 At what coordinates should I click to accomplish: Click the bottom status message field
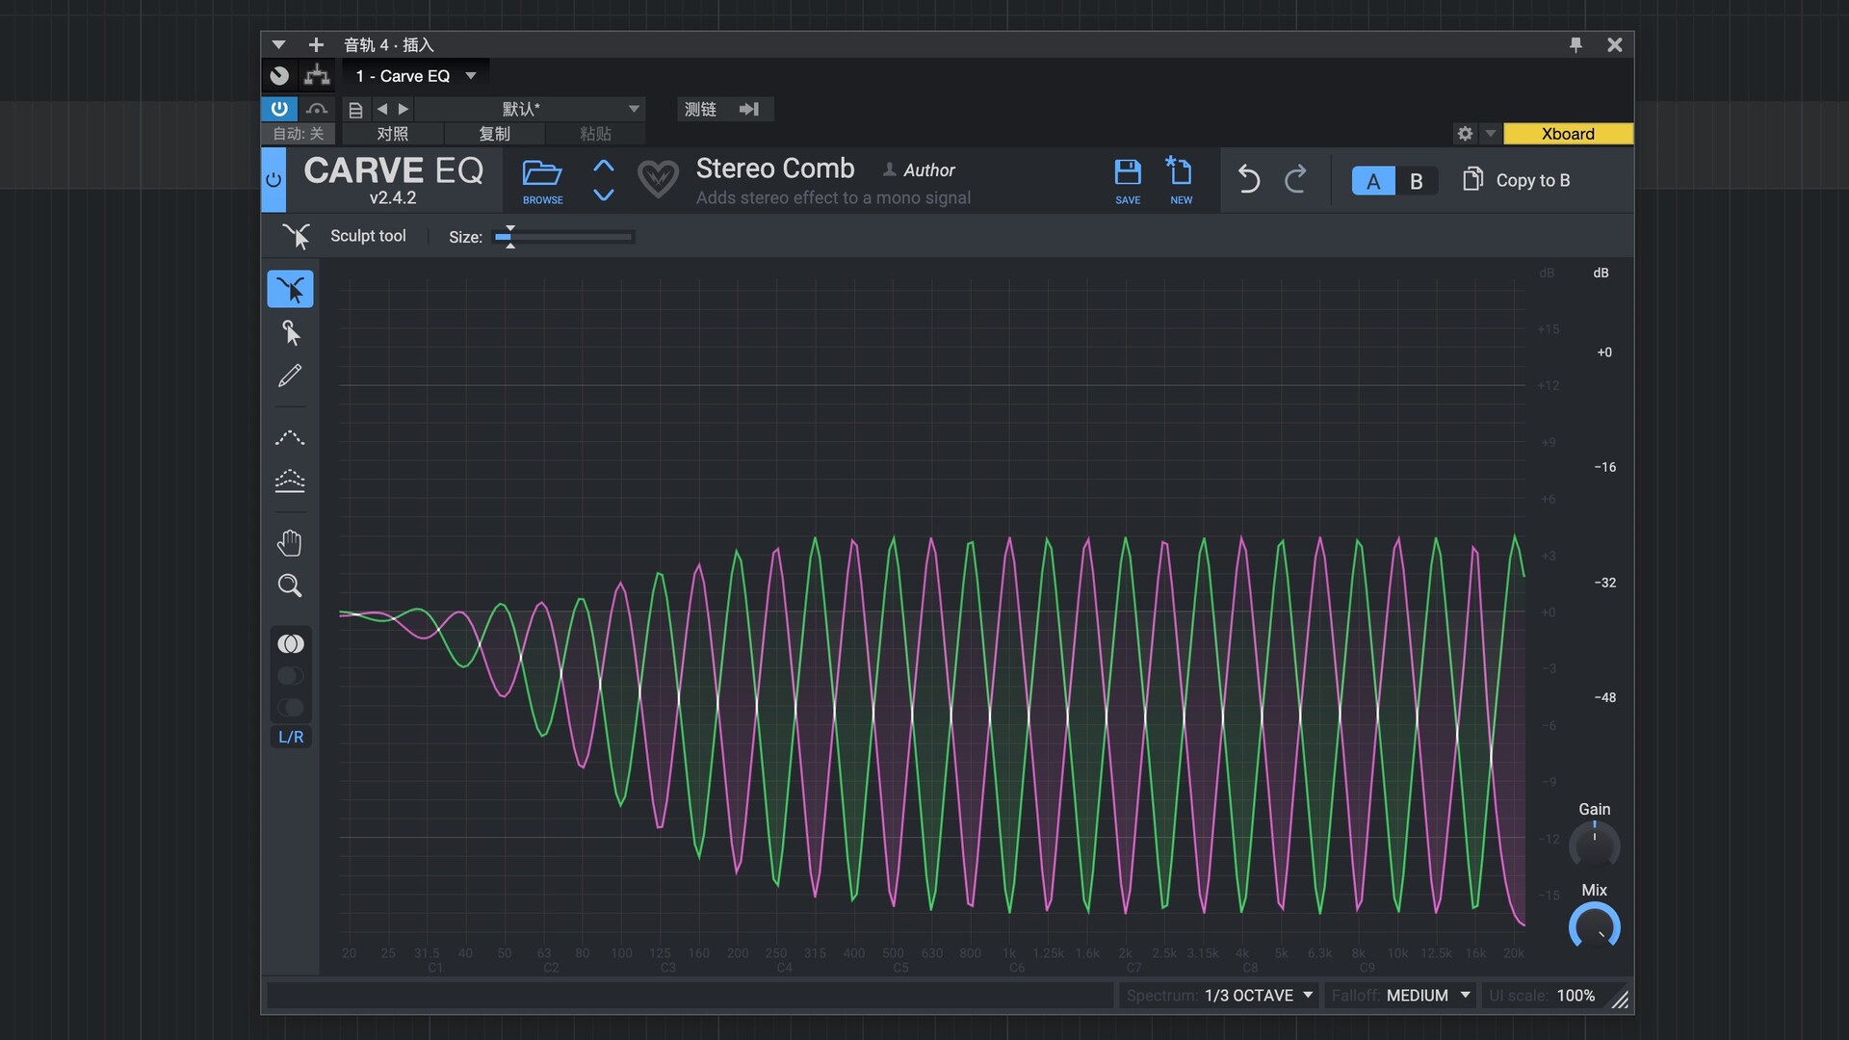click(x=690, y=996)
